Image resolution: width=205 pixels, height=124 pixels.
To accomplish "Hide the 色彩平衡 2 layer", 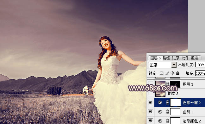I will click(151, 102).
